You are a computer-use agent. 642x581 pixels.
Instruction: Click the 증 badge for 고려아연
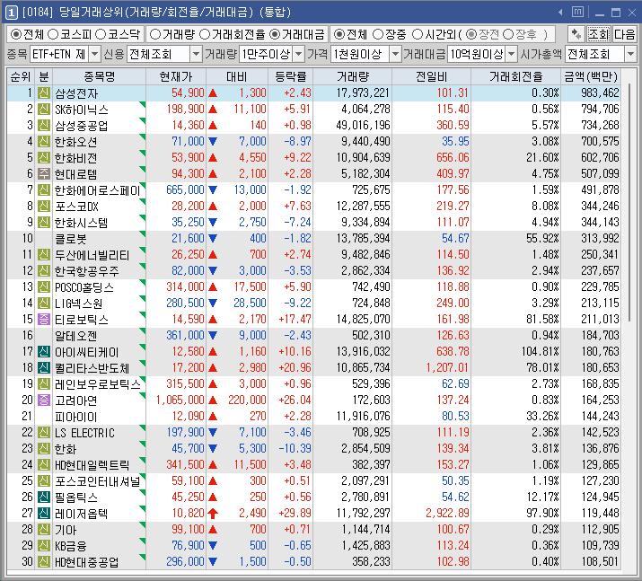(x=44, y=400)
